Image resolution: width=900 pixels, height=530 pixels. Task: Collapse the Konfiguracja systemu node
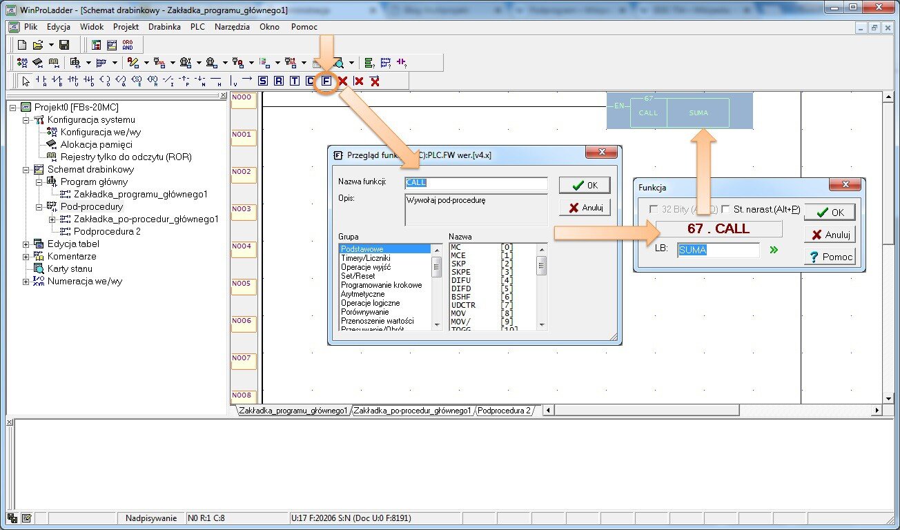pos(26,119)
